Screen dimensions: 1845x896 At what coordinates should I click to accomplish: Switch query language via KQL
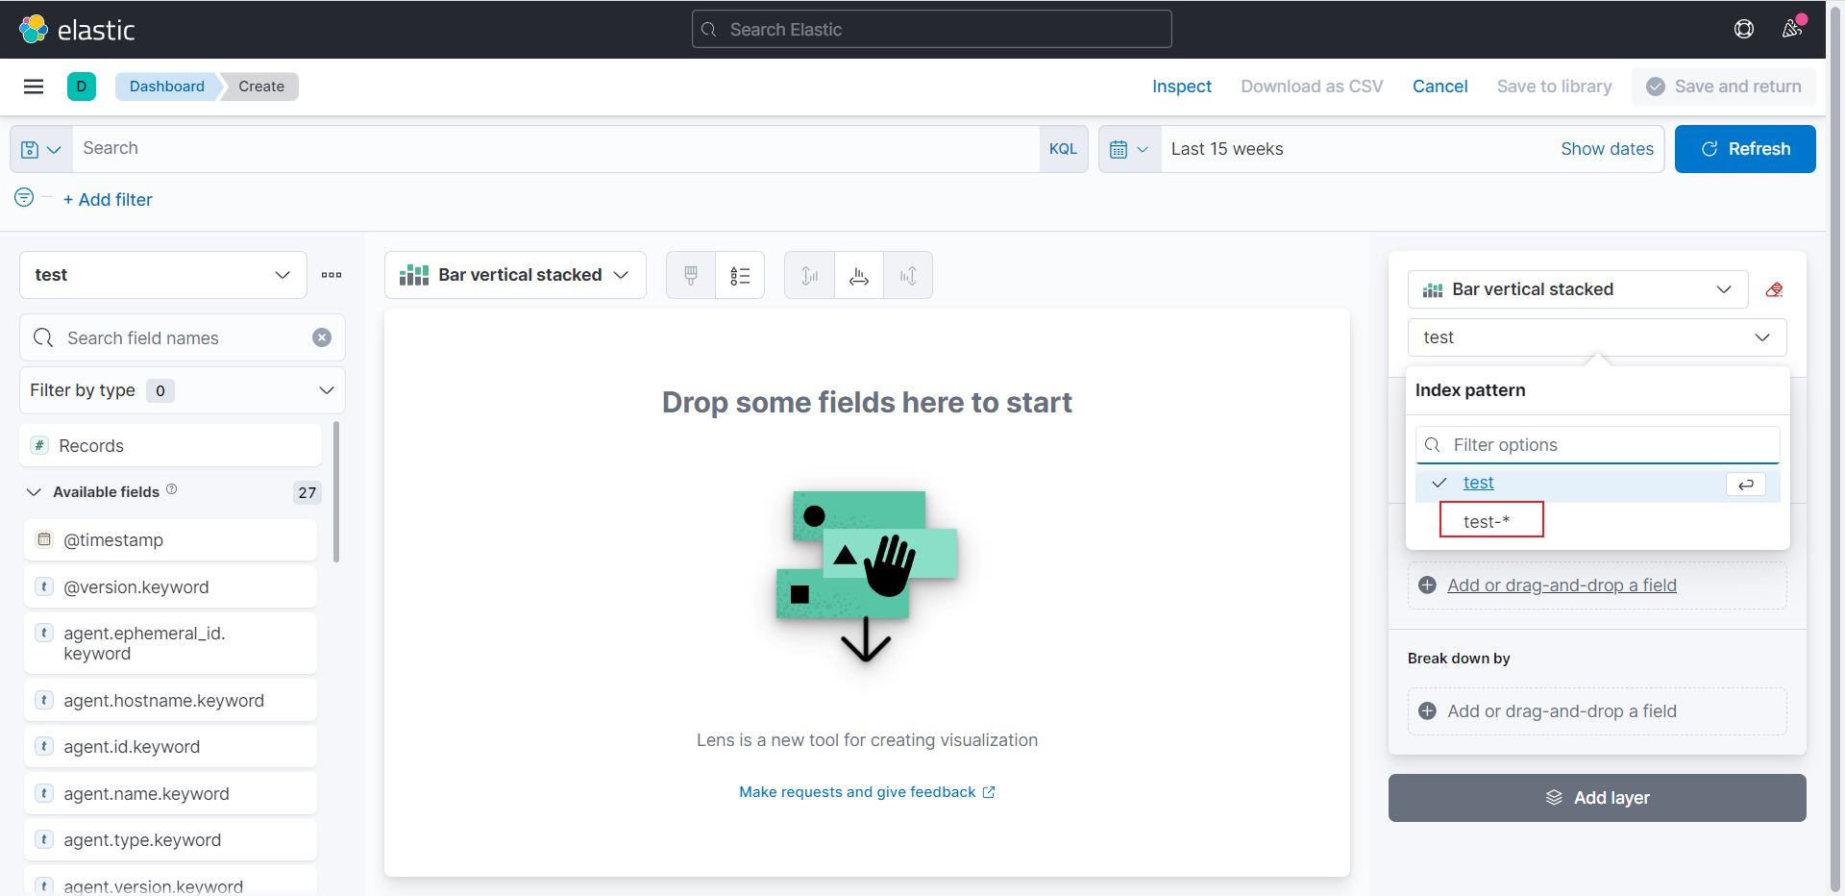coord(1063,149)
